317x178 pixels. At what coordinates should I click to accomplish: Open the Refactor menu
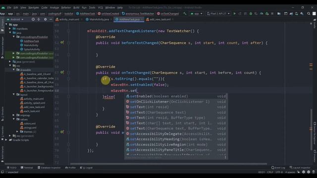click(x=66, y=7)
